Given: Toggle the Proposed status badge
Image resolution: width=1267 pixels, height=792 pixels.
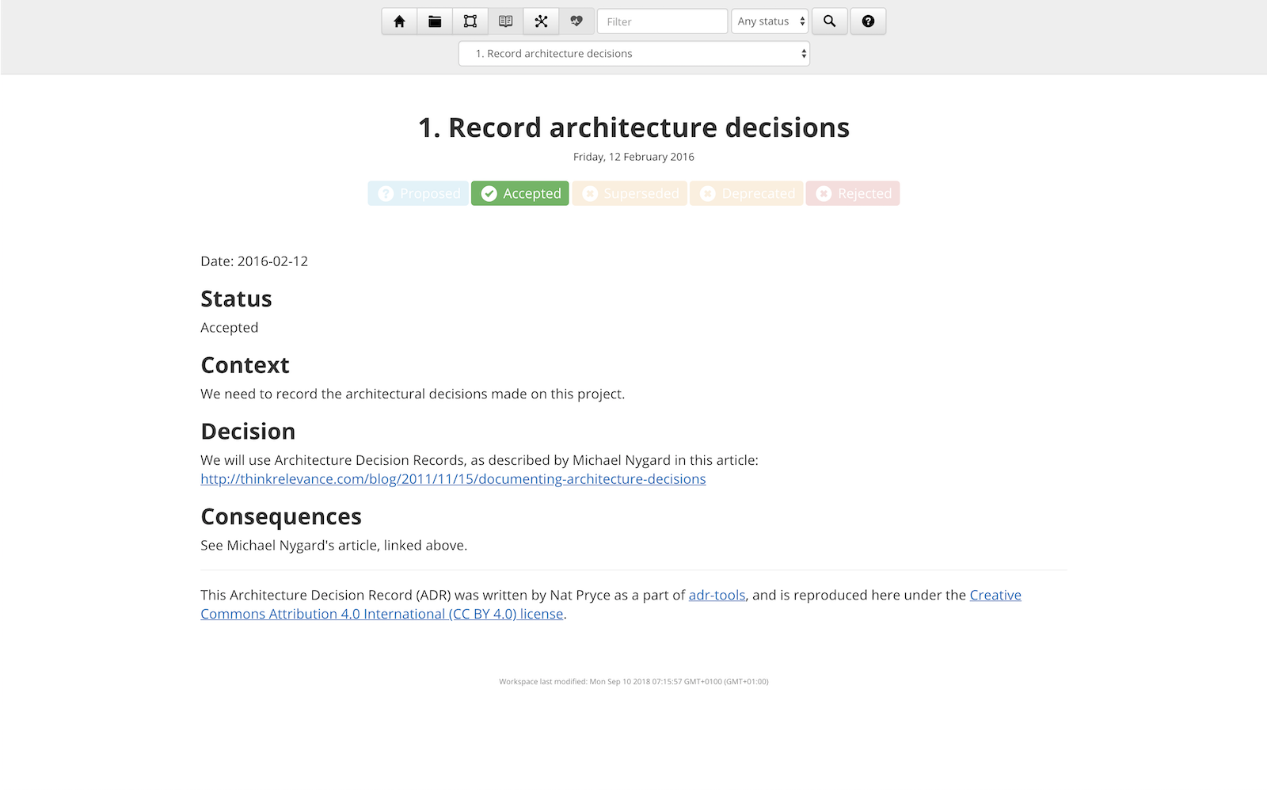Looking at the screenshot, I should click(x=417, y=193).
